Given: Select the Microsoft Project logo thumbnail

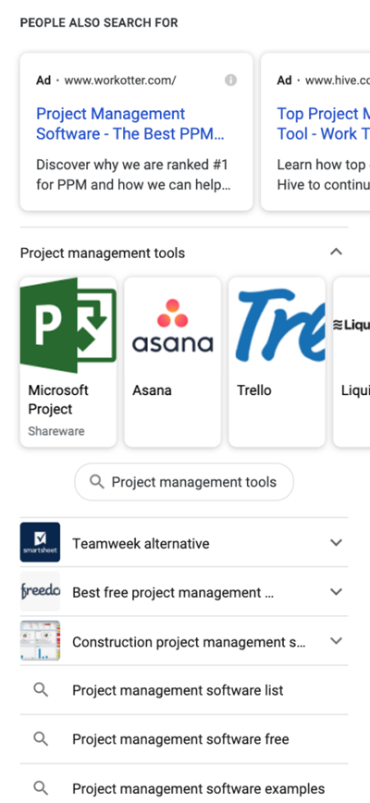Looking at the screenshot, I should (68, 326).
